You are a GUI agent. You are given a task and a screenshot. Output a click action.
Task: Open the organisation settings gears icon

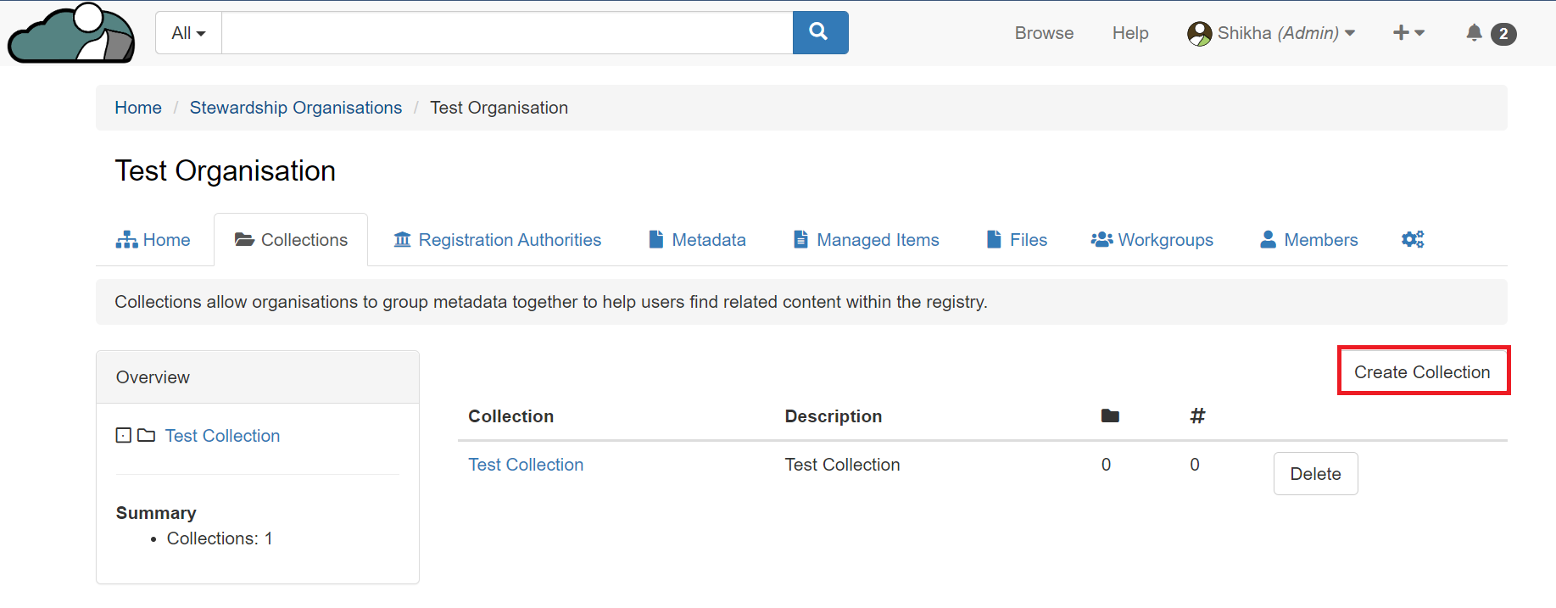point(1413,240)
